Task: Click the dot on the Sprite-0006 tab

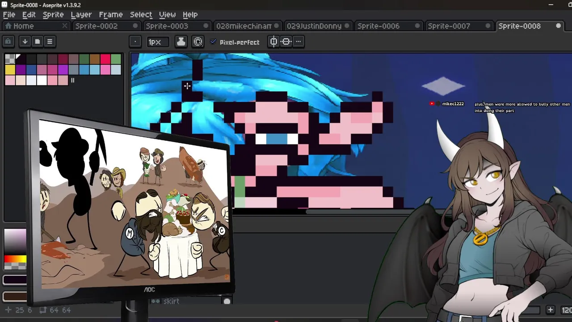Action: (x=417, y=26)
